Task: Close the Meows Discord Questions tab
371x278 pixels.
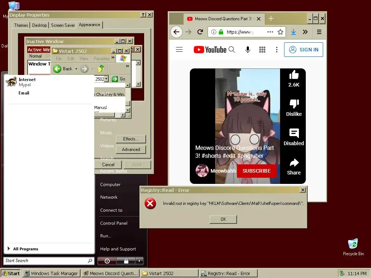Action: tap(259, 19)
